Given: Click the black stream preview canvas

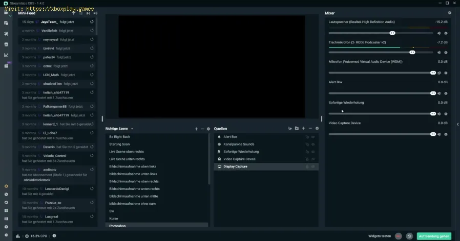Looking at the screenshot, I should (212, 67).
